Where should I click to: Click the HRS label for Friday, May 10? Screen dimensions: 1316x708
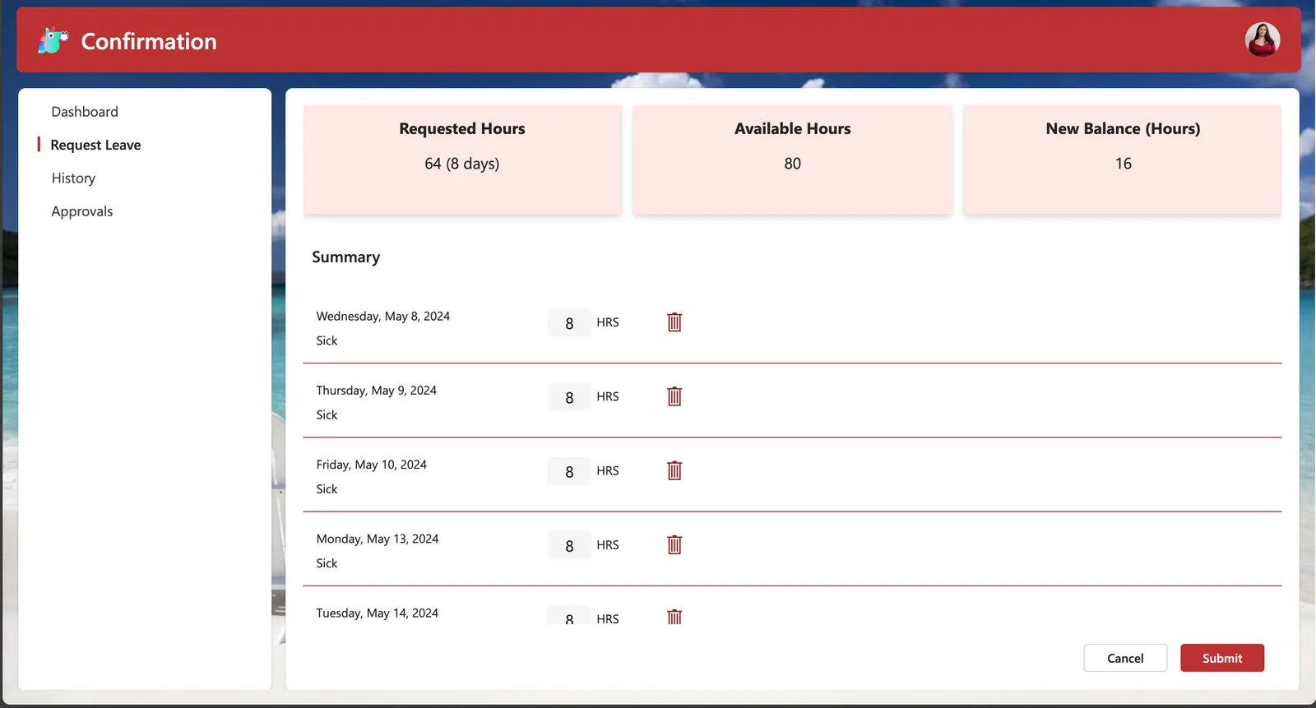608,470
